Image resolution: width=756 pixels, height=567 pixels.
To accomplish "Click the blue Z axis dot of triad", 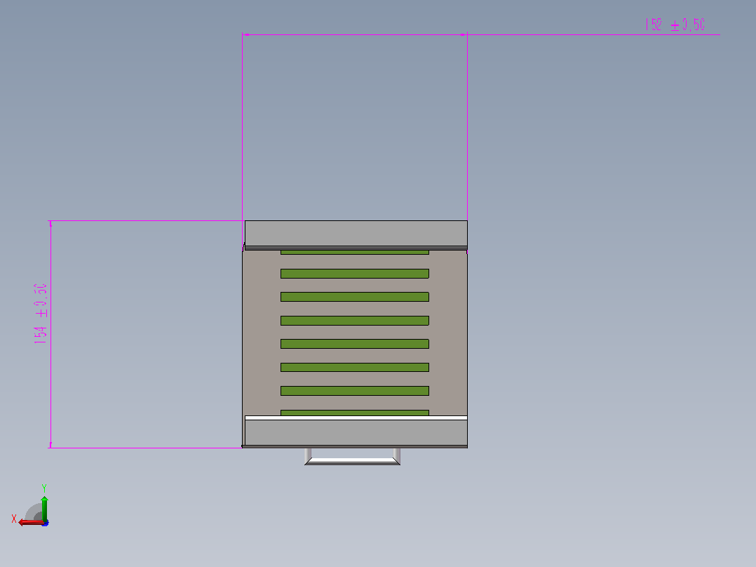I will pos(46,523).
